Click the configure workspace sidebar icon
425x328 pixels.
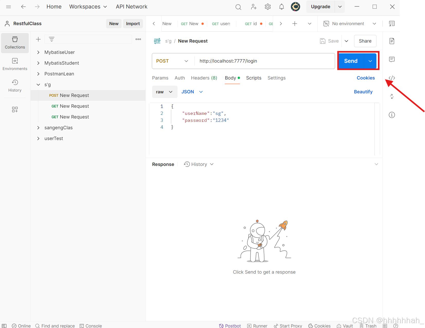coord(15,110)
